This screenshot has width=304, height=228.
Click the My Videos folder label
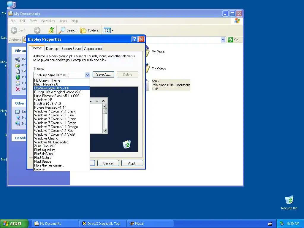point(159,68)
